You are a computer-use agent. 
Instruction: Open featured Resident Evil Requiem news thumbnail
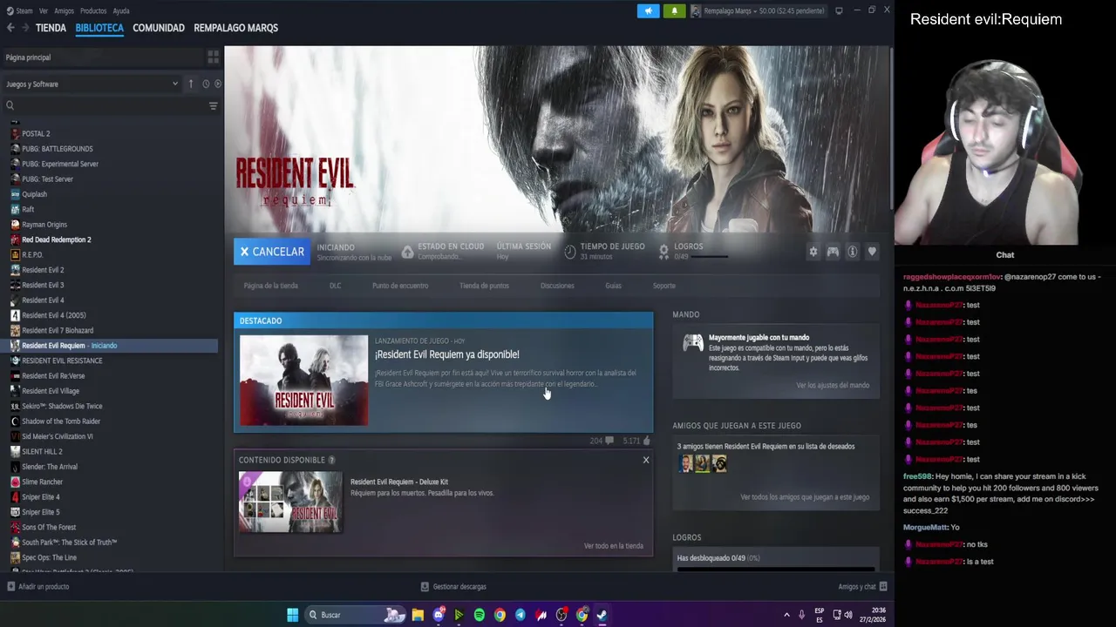pos(304,381)
